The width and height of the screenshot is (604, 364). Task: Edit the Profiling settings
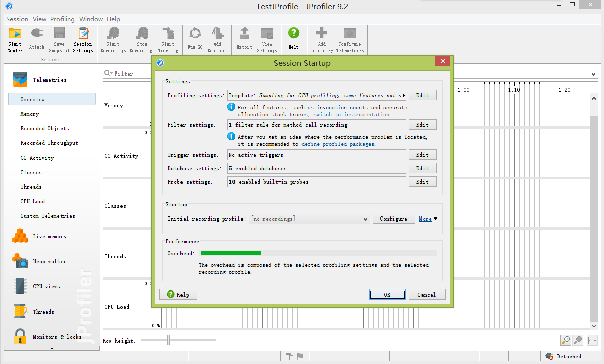(x=422, y=95)
